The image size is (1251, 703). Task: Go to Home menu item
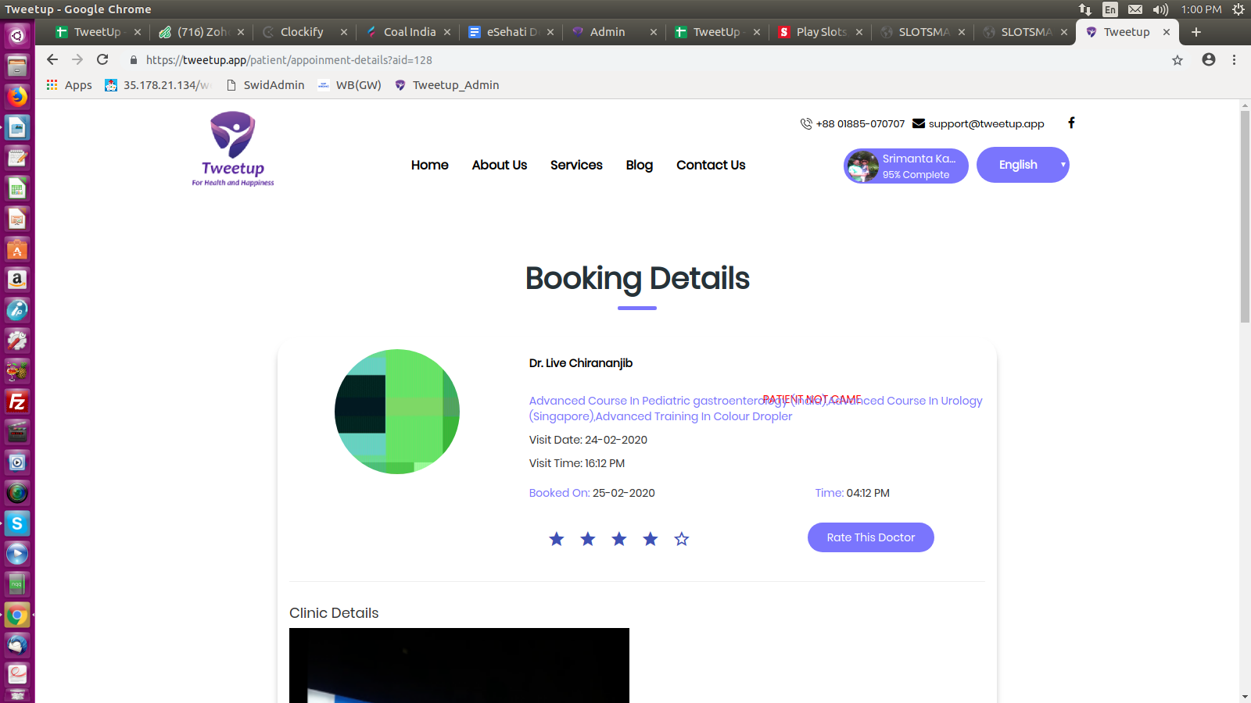430,165
